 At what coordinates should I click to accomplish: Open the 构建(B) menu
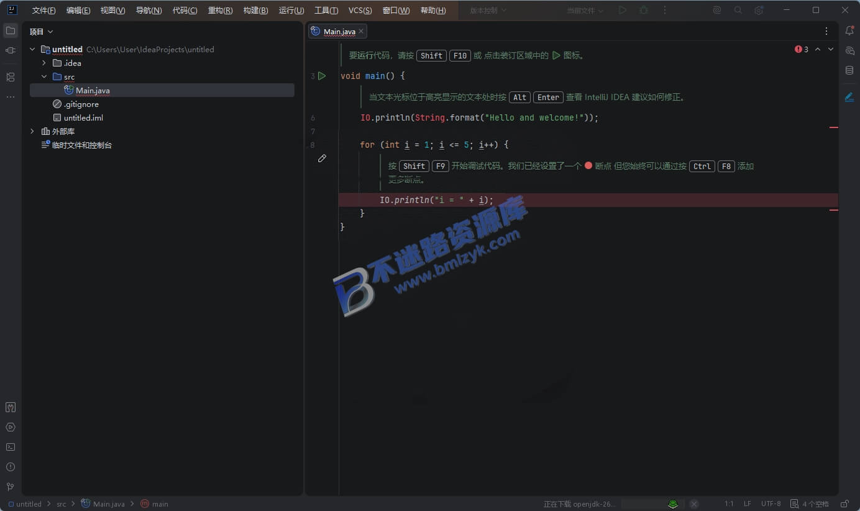coord(256,11)
